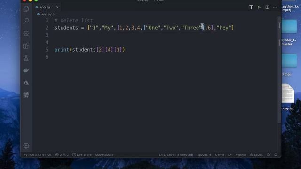Click the comment '# delete list' on line 1
The image size is (301, 169).
(73, 20)
